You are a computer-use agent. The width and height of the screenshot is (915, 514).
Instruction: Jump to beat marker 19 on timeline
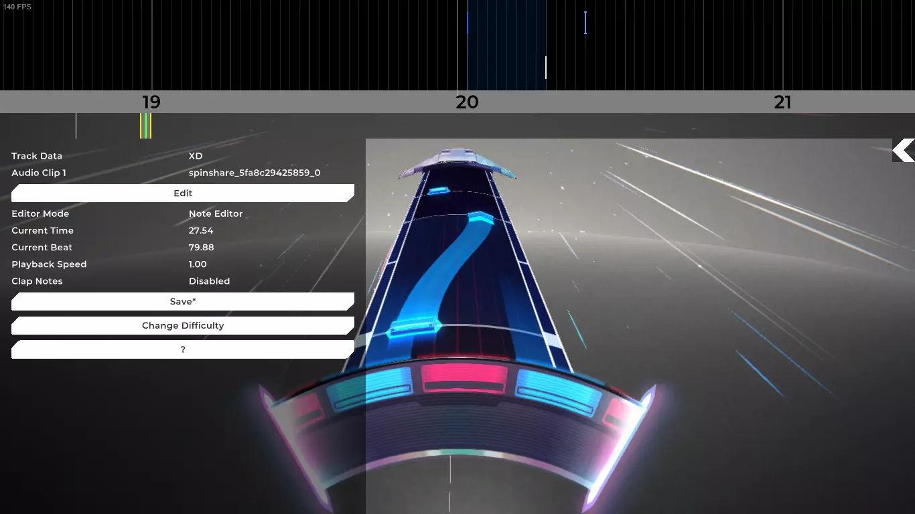(x=151, y=102)
